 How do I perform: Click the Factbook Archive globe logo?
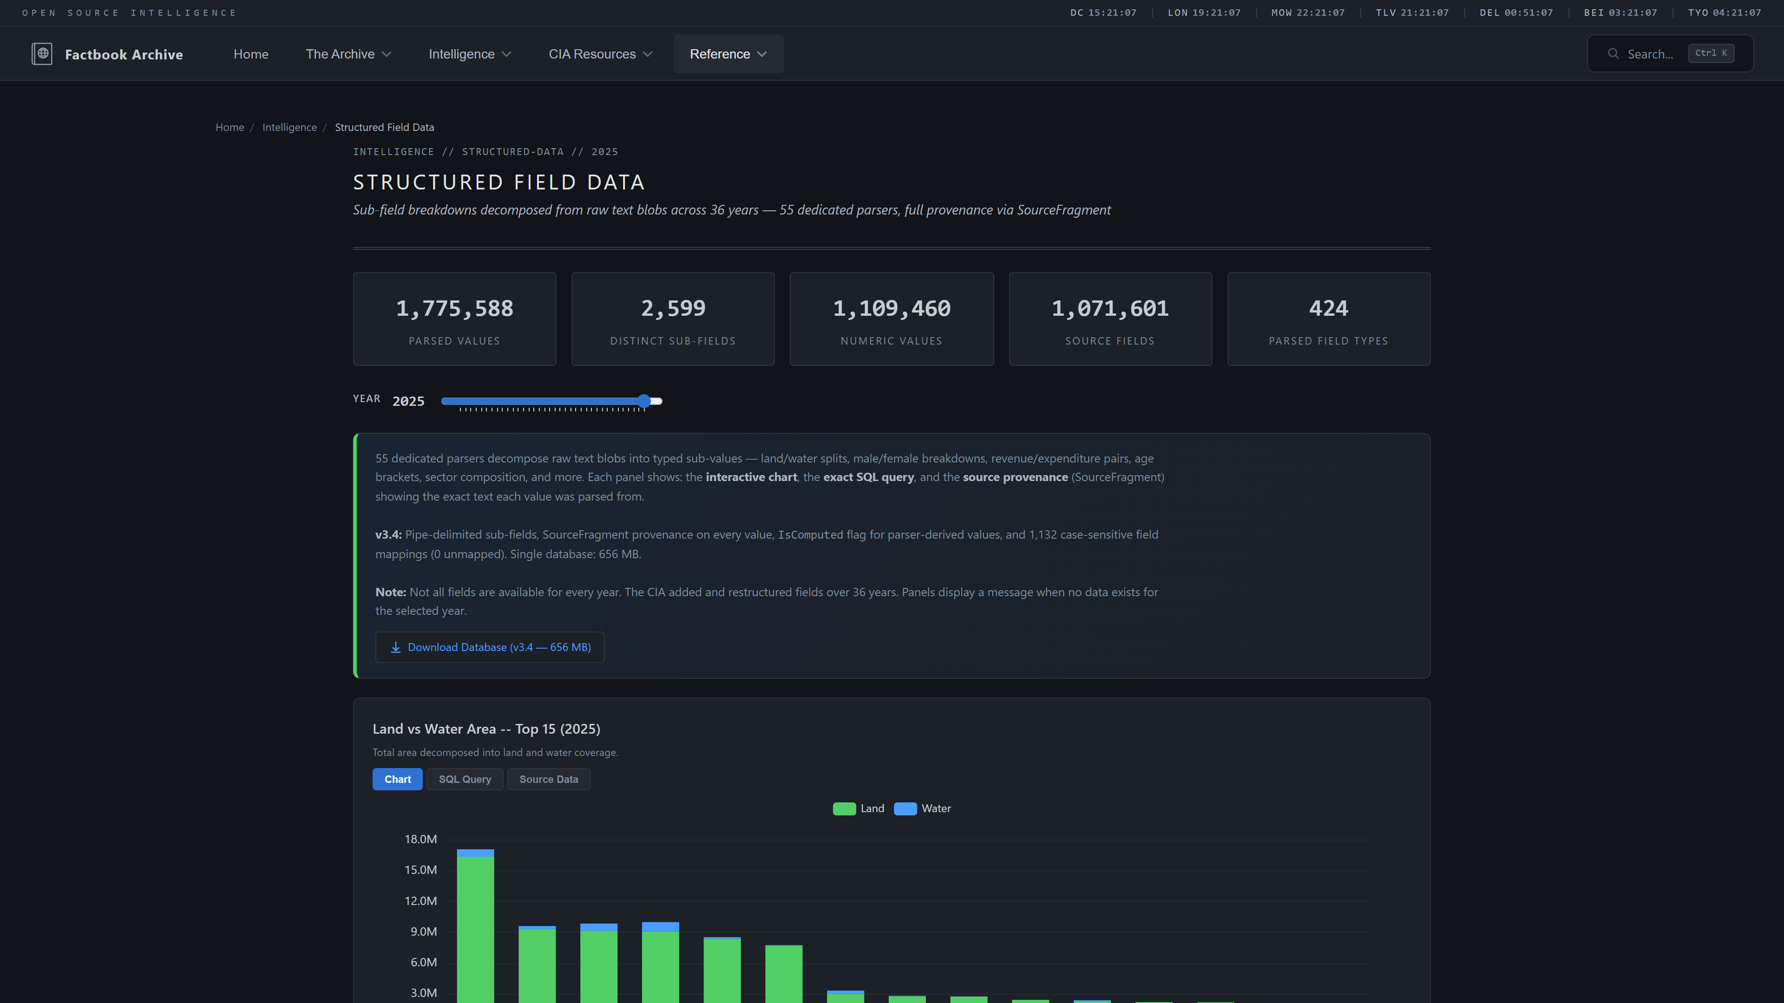42,53
